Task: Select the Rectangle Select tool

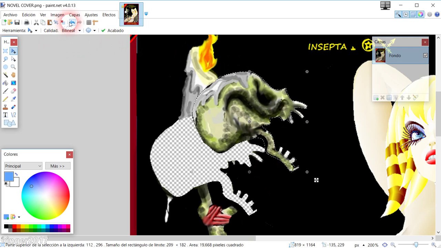Action: coord(6,51)
